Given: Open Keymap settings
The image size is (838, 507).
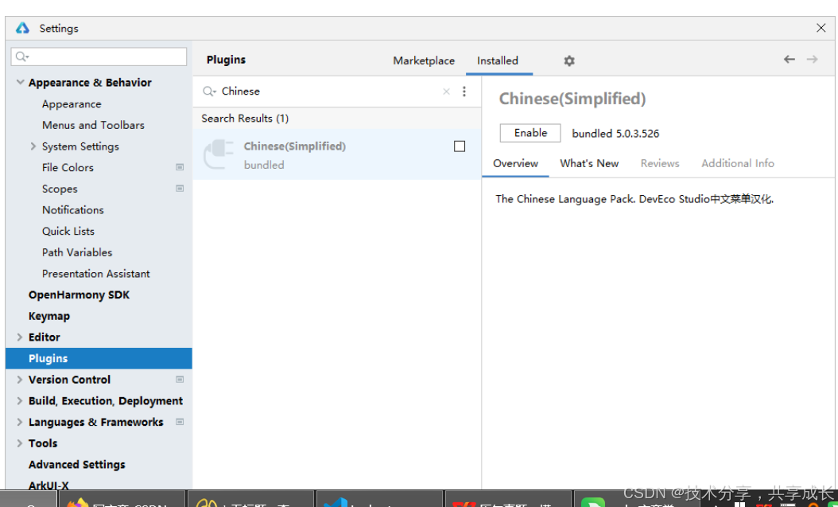Looking at the screenshot, I should (48, 315).
